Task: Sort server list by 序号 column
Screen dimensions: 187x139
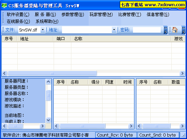Action: tap(9, 39)
